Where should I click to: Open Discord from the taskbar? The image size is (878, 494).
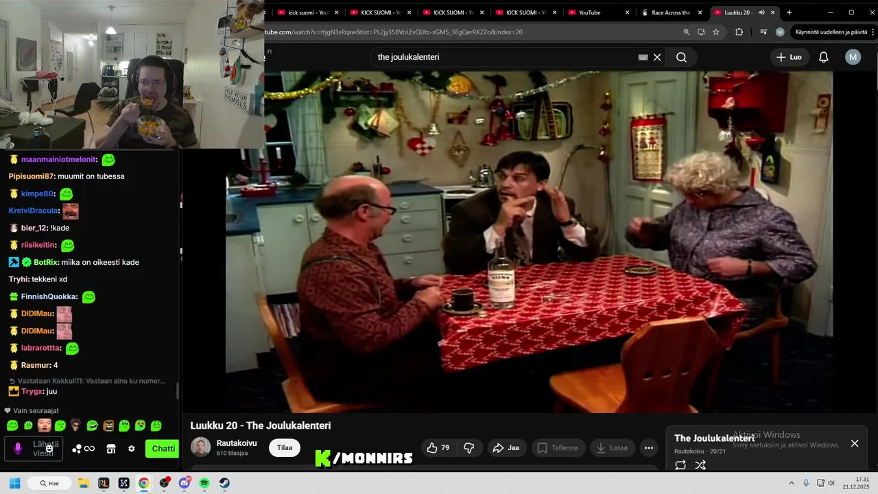(x=185, y=483)
